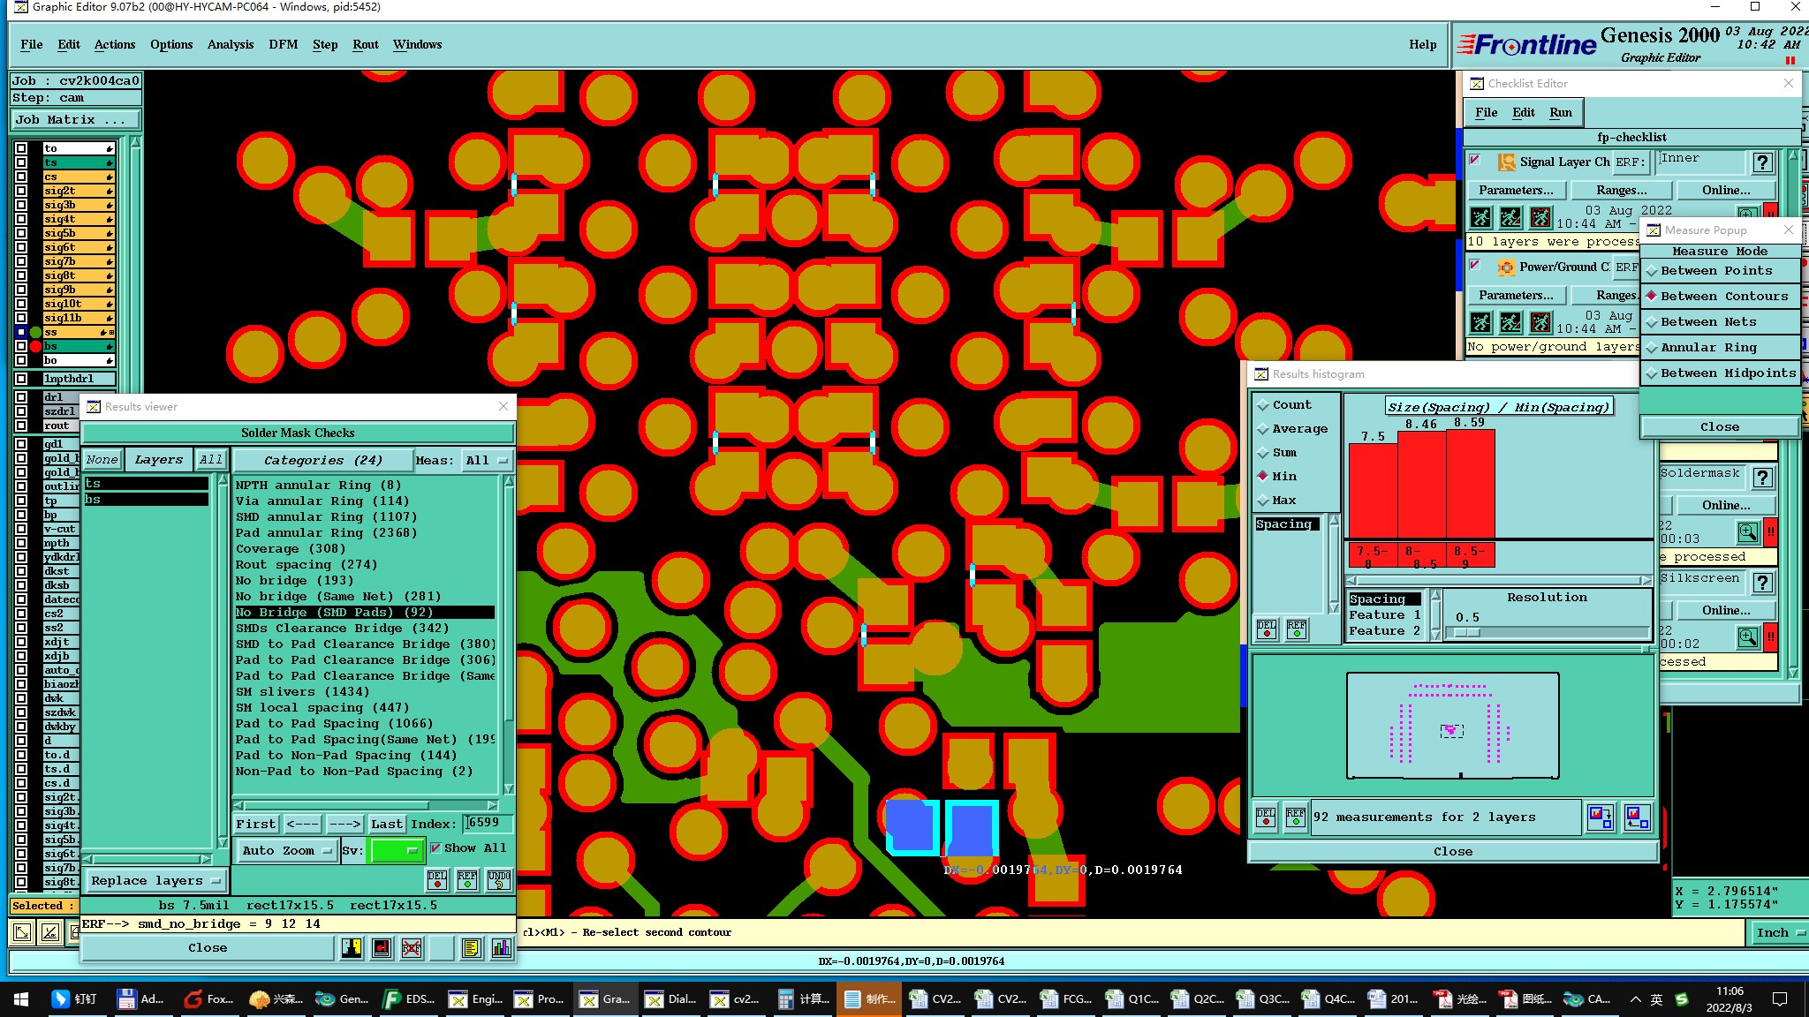The image size is (1809, 1017).
Task: Toggle visibility checkbox for layer sig2t
Action: 21,191
